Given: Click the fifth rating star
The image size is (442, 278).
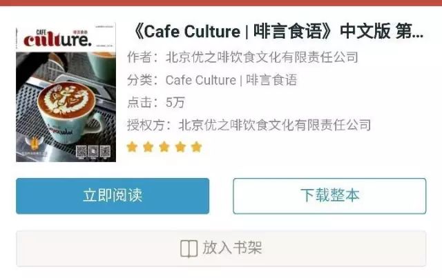Looking at the screenshot, I should point(196,147).
